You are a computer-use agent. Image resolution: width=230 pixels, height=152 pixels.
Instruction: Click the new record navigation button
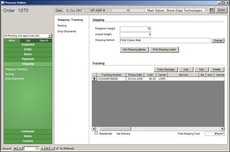click(52, 148)
